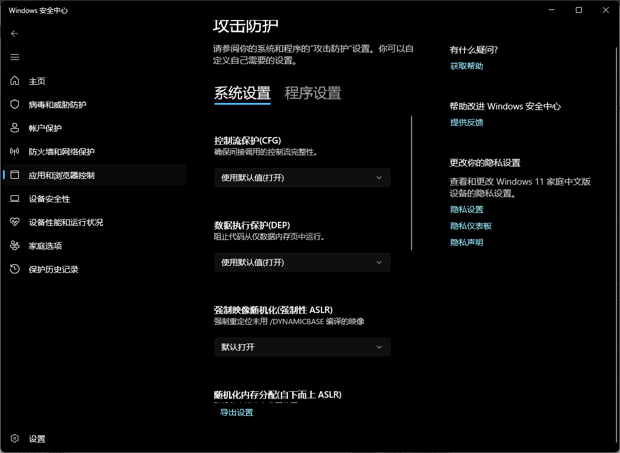Toggle the hamburger navigation menu
This screenshot has width=620, height=453.
15,57
